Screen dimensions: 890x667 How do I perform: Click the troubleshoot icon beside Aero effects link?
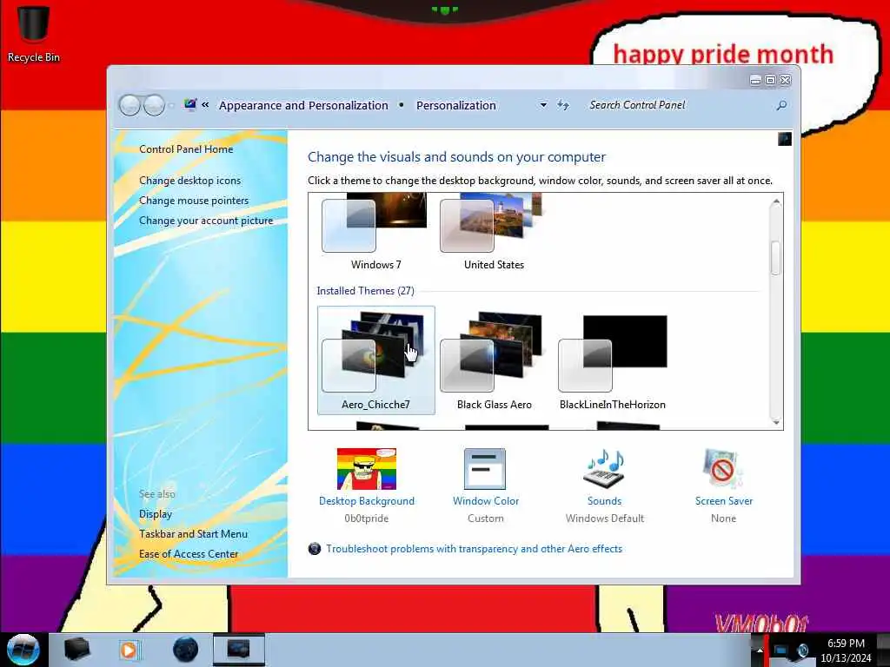click(315, 549)
